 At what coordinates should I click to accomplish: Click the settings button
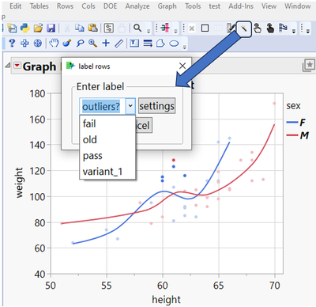pyautogui.click(x=156, y=106)
